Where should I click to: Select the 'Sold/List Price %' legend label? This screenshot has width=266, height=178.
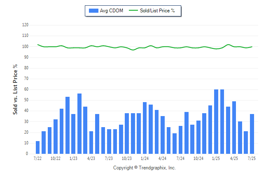pyautogui.click(x=157, y=11)
